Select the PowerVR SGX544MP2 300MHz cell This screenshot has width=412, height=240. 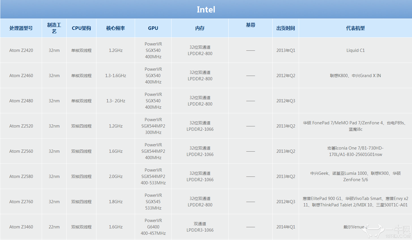coord(153,126)
